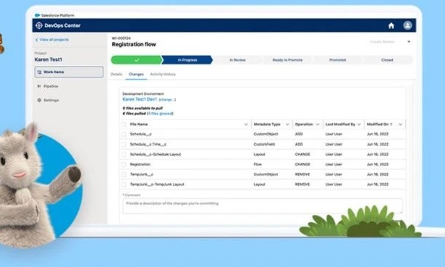Switch to the Activity History tab

pyautogui.click(x=163, y=74)
